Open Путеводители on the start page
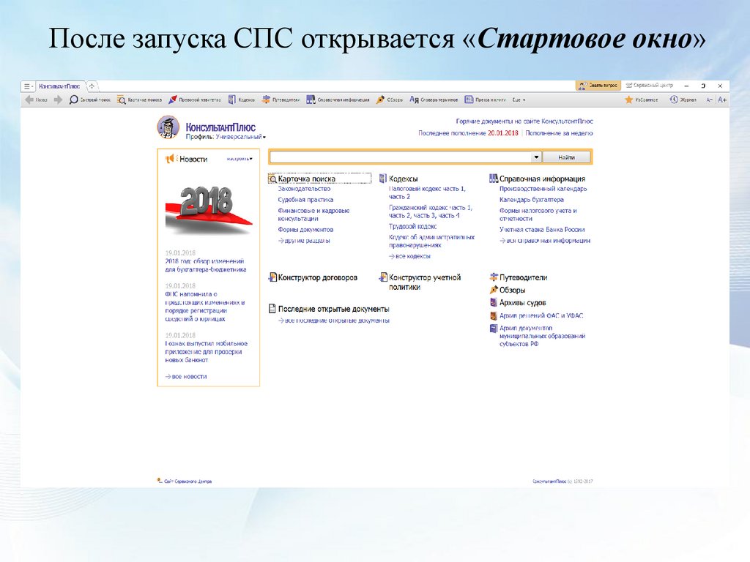Screen dimensions: 750x562 coord(523,277)
